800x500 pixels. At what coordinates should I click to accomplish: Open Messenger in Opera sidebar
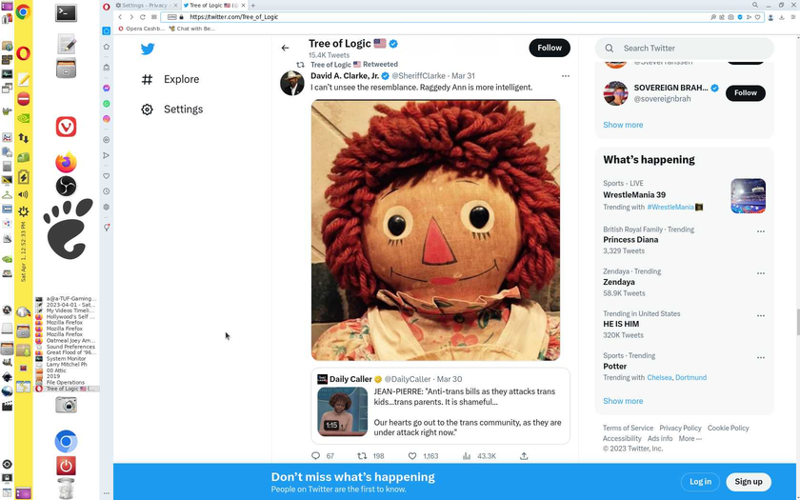(x=106, y=89)
